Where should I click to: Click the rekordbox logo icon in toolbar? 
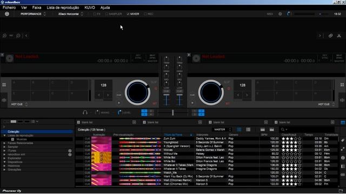(x=7, y=14)
